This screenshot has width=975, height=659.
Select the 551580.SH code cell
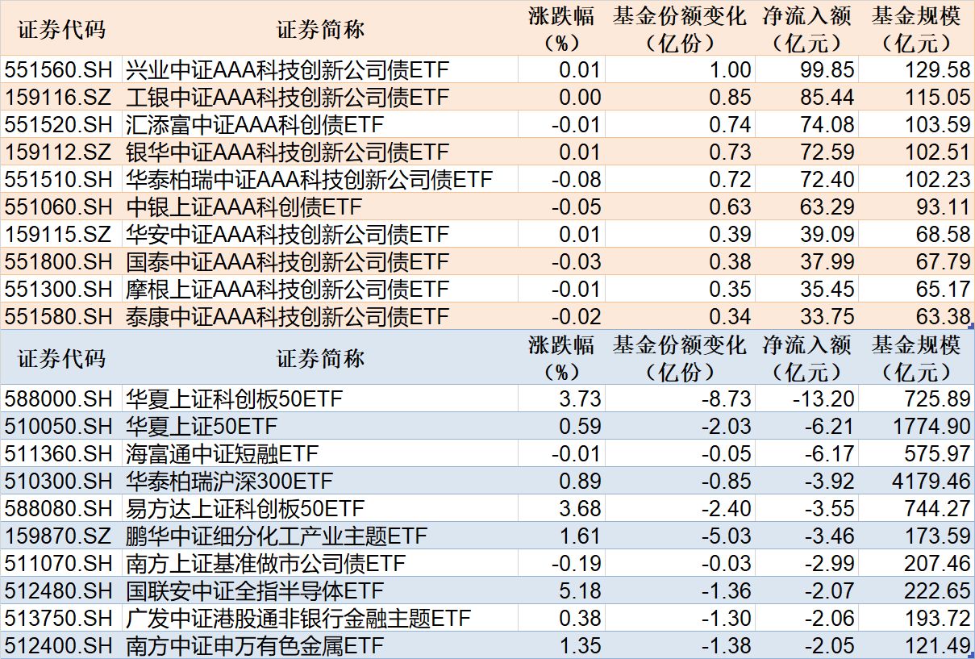61,316
